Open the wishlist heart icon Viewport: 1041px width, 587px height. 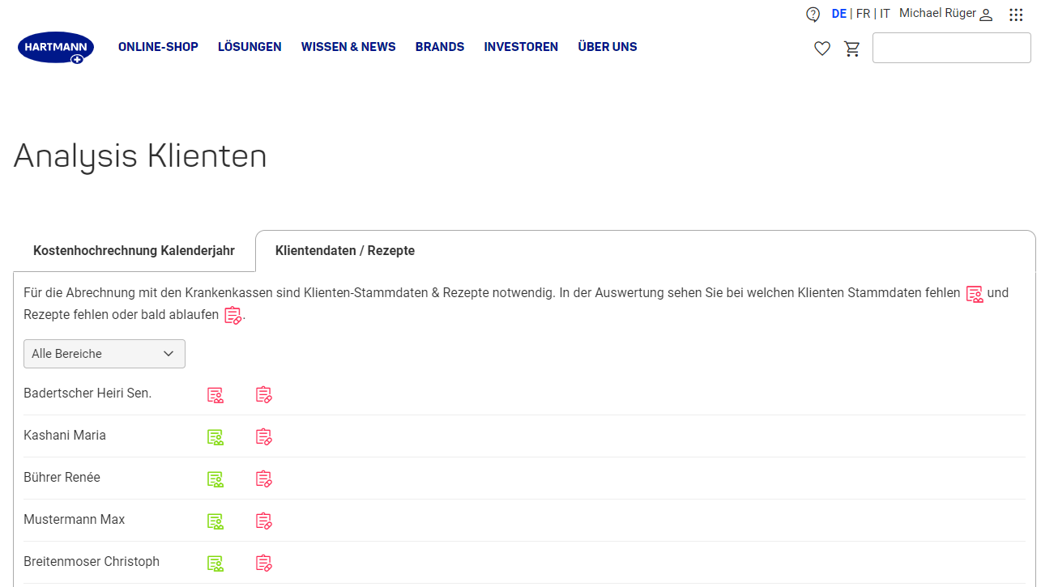pos(822,49)
